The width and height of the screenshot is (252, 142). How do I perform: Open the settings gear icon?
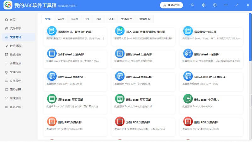point(204,5)
